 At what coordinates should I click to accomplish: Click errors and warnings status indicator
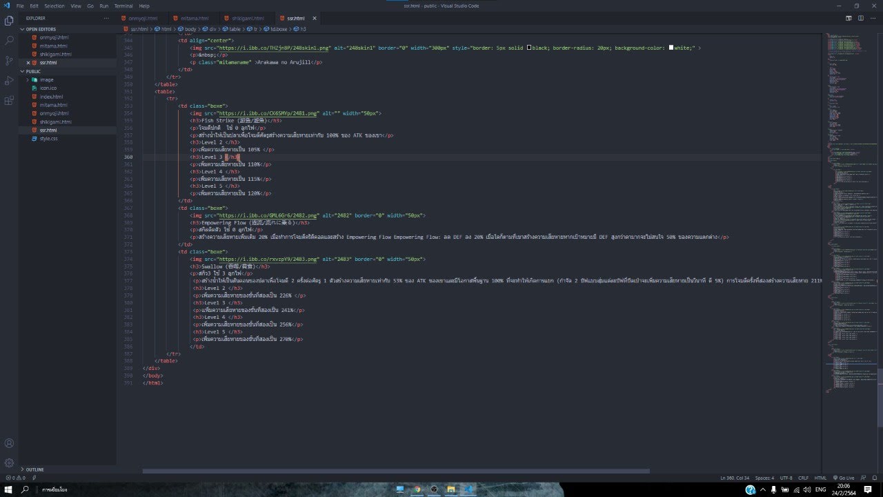pos(15,478)
